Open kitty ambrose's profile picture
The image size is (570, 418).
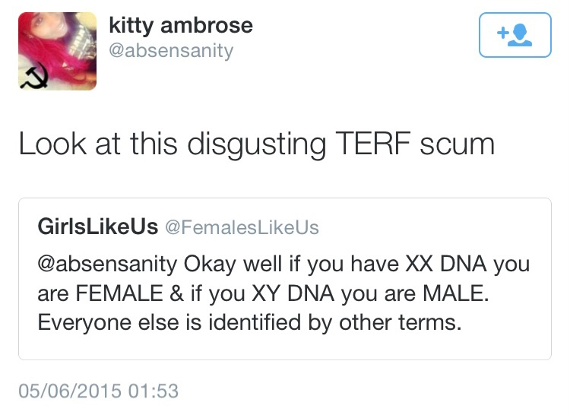(x=58, y=51)
